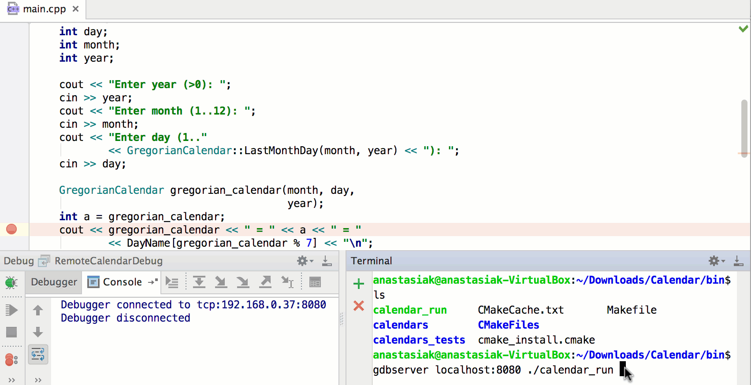751x385 pixels.
Task: Click the Step Over icon
Action: click(199, 282)
